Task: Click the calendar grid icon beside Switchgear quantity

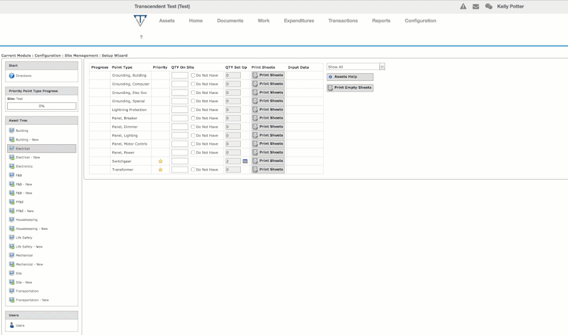Action: (245, 161)
